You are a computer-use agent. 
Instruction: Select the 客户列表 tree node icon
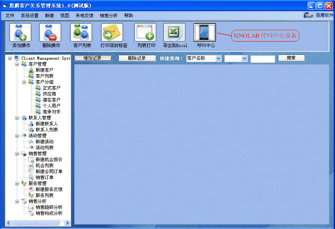(x=31, y=76)
